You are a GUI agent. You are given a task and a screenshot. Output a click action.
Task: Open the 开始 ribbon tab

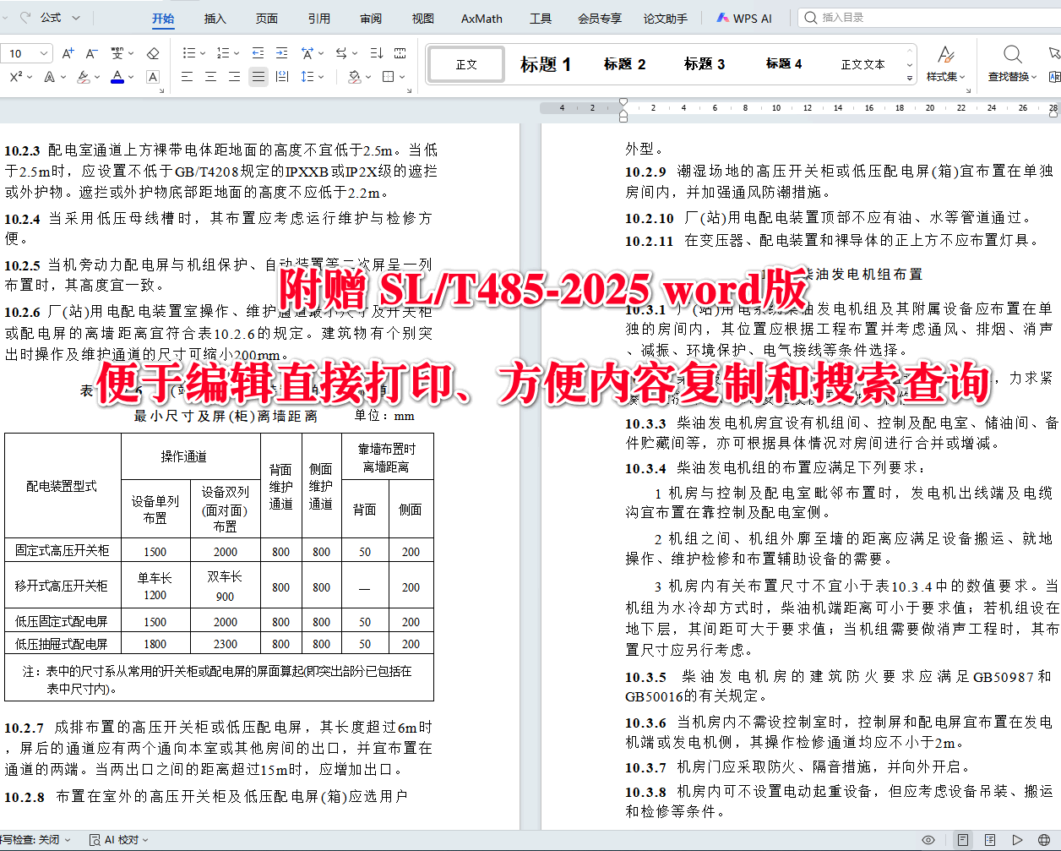(163, 18)
